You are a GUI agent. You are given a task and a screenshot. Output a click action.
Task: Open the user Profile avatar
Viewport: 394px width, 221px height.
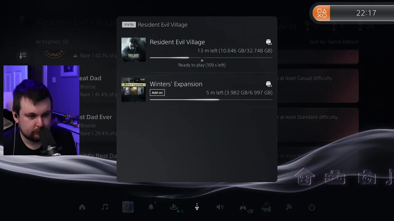click(266, 207)
